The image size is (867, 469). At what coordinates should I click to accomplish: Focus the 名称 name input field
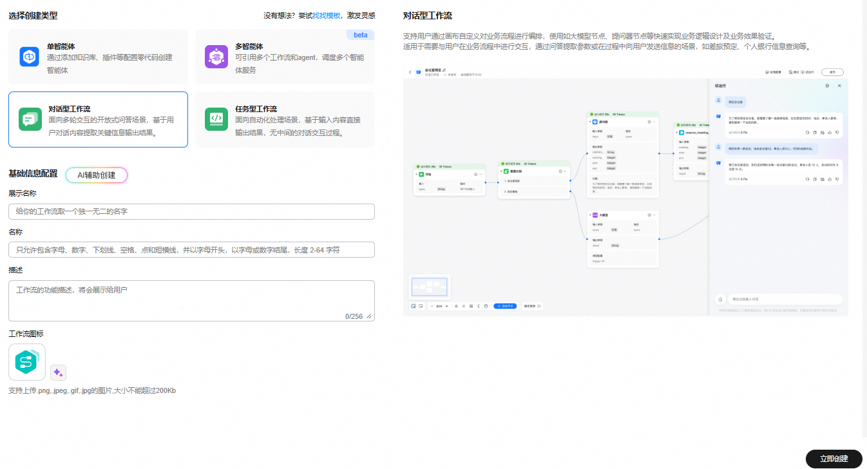[x=191, y=250]
